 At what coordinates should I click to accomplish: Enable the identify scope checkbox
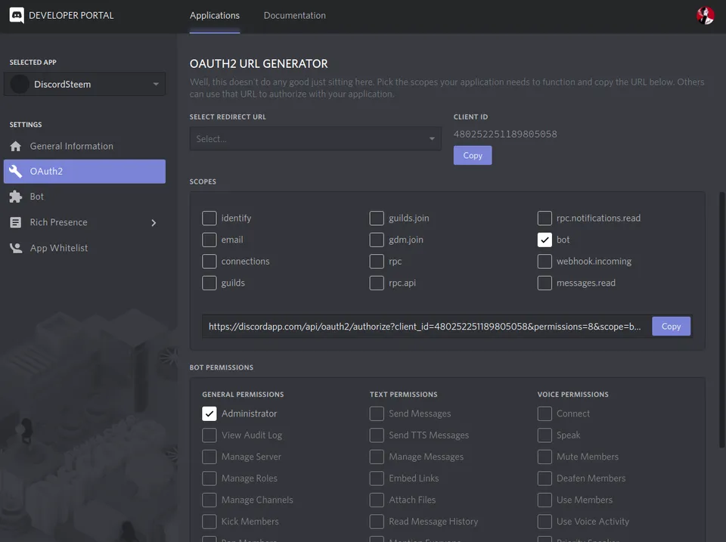pyautogui.click(x=209, y=218)
